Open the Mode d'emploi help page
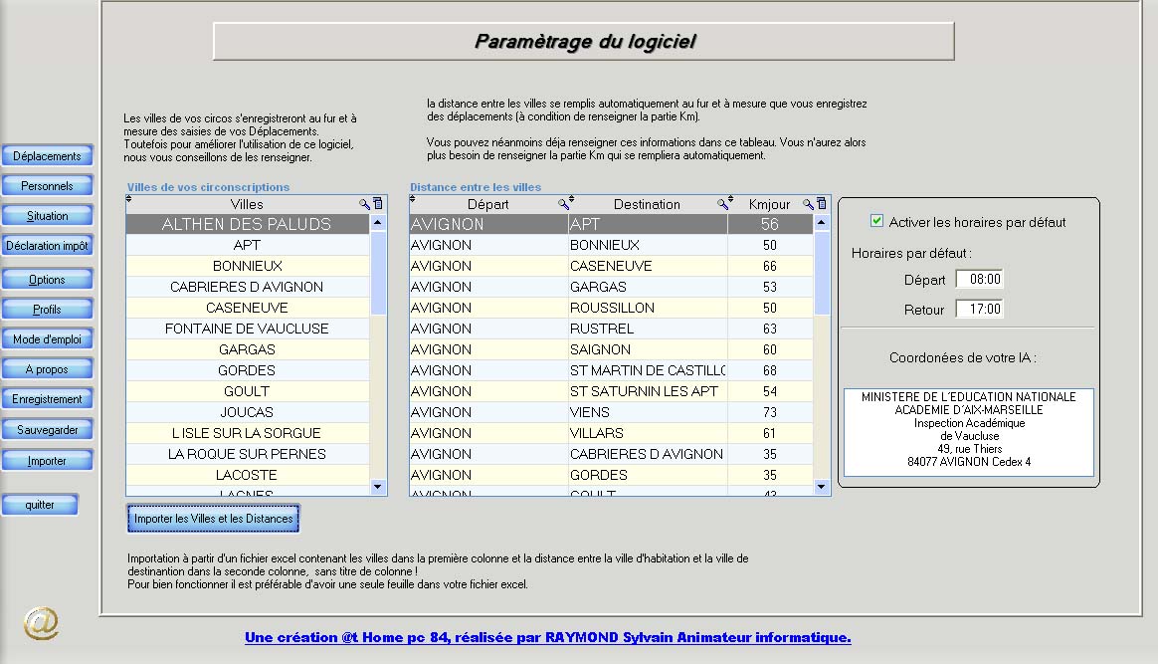1158x664 pixels. pos(47,339)
